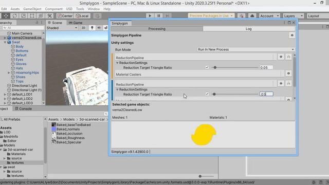This screenshot has height=185, width=329.
Task: Open Simplygon window options menu
Action: (284, 23)
